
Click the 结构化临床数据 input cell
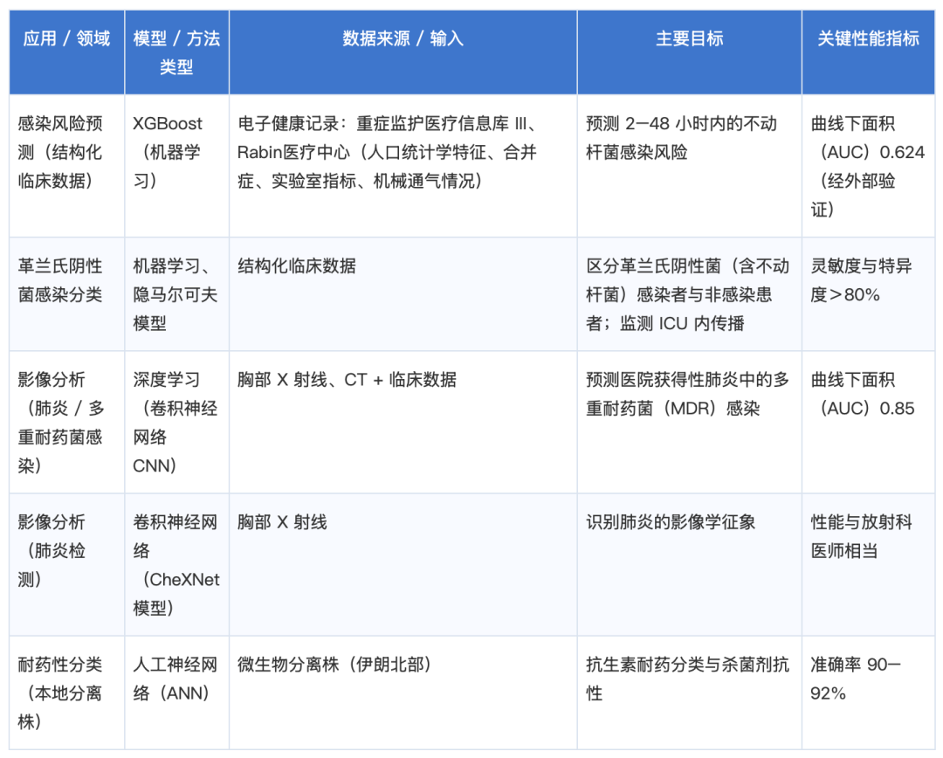[403, 294]
